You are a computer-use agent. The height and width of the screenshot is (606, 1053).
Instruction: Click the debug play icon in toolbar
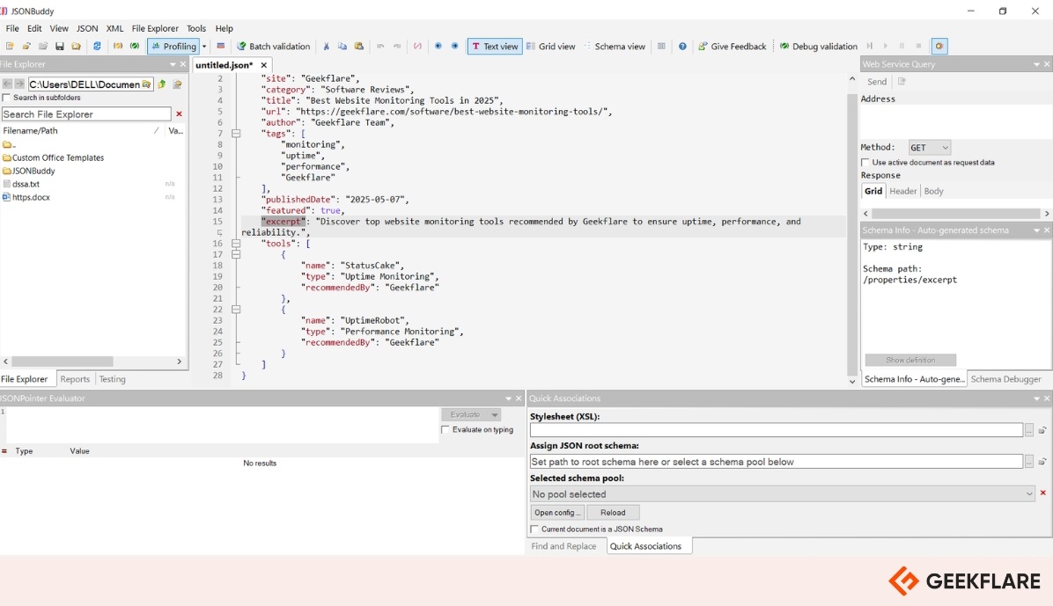(x=885, y=47)
